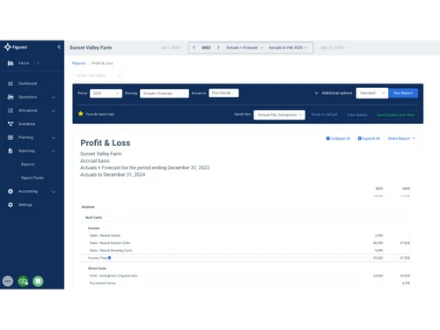Open the Period 2023 dropdown
Screen dimensions: 440x330
click(106, 93)
